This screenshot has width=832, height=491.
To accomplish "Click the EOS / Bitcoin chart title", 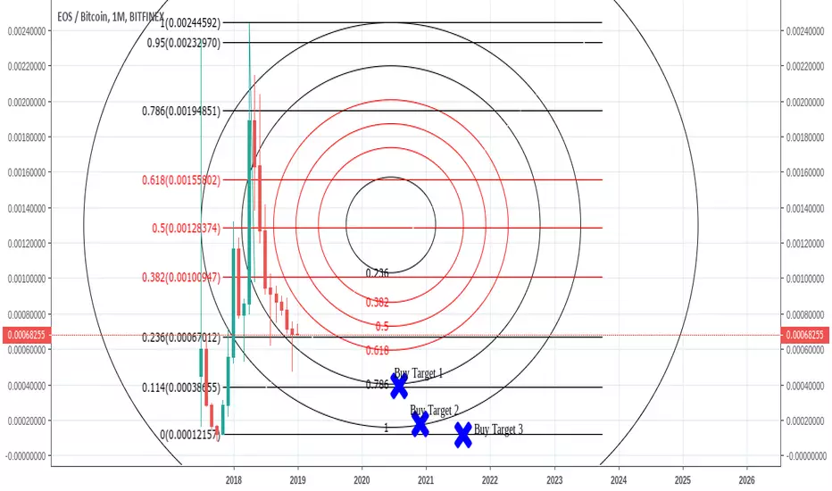I will point(111,17).
